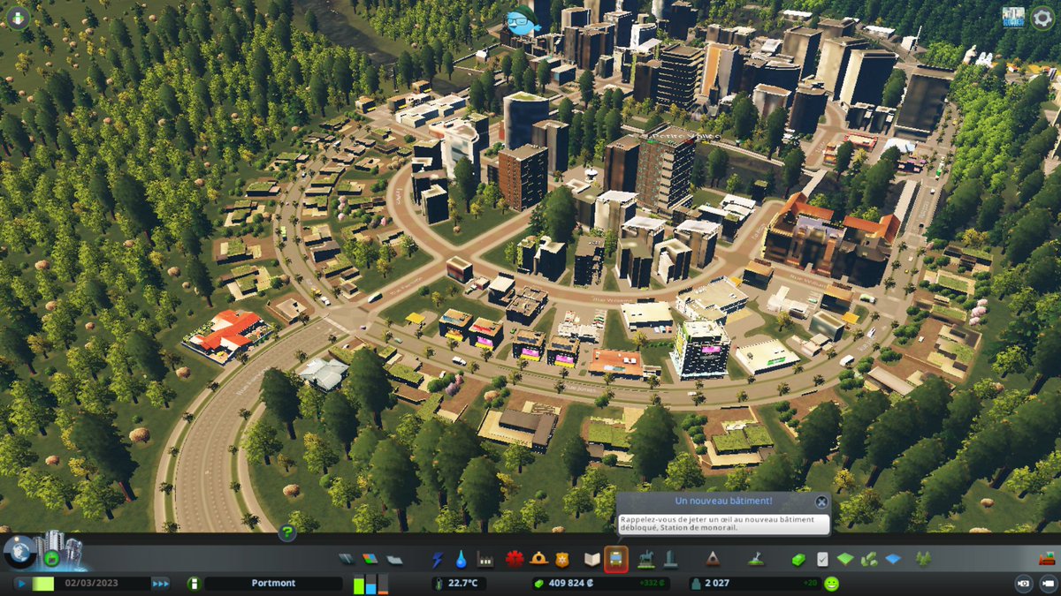
Task: Open the globe area view
Action: click(19, 551)
